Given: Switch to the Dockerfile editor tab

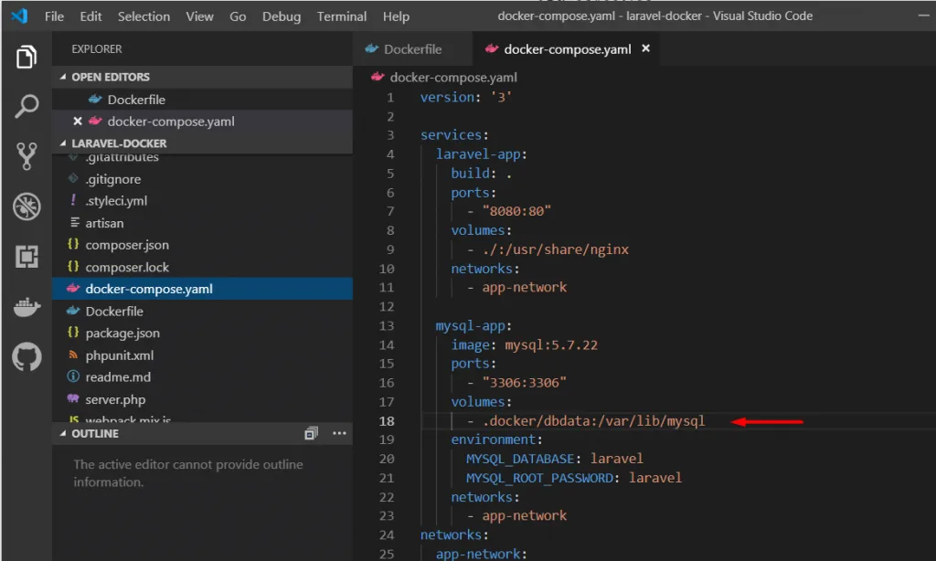Looking at the screenshot, I should 412,49.
